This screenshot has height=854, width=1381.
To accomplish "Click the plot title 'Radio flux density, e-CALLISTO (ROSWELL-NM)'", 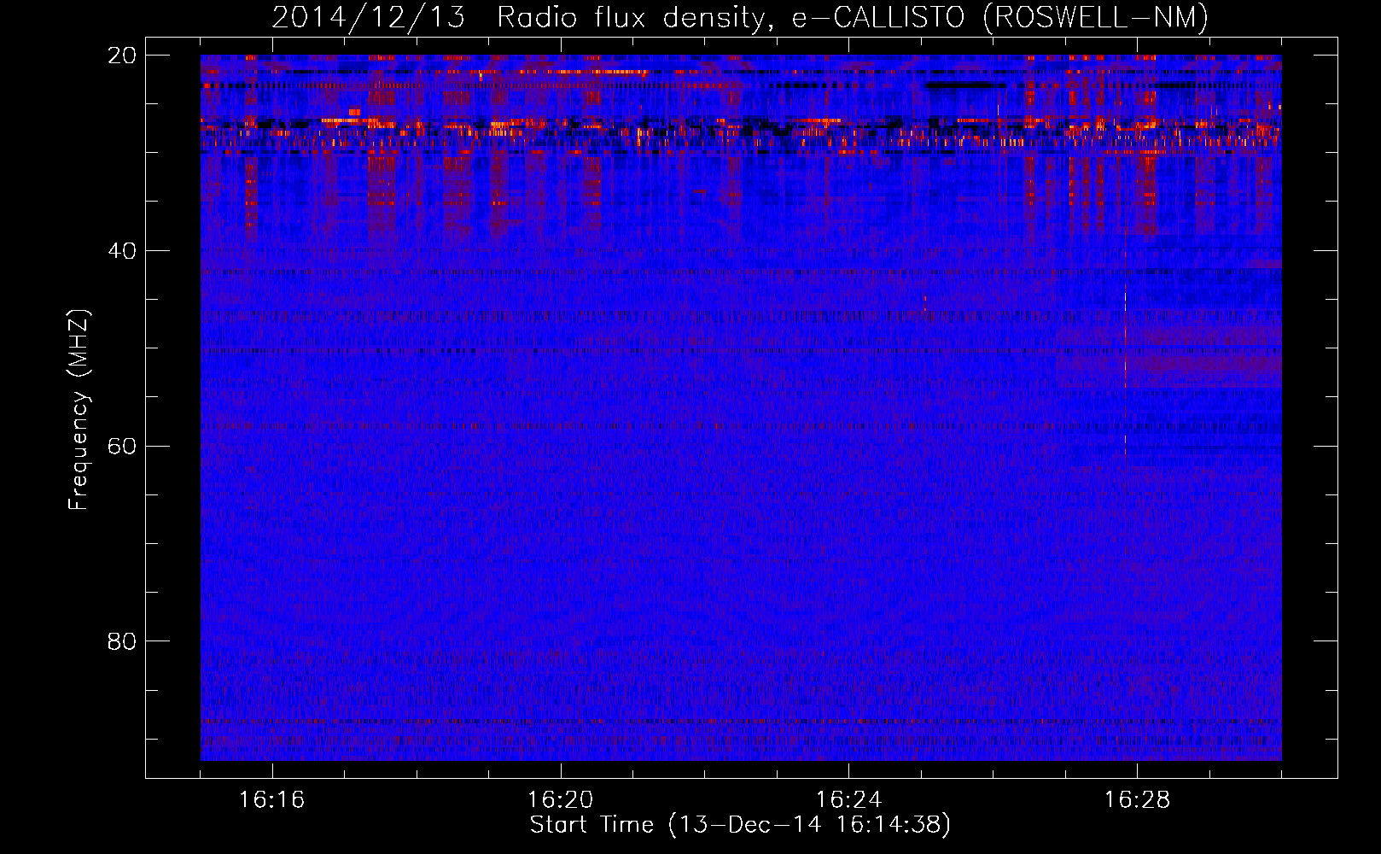I will pyautogui.click(x=852, y=17).
